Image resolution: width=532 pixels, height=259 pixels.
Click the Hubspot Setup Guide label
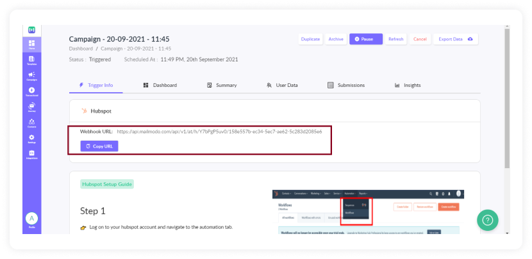pos(107,184)
